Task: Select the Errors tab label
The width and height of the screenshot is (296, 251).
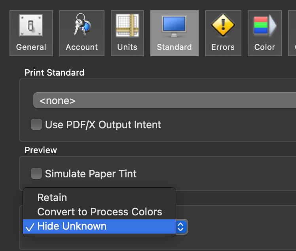Action: point(223,47)
